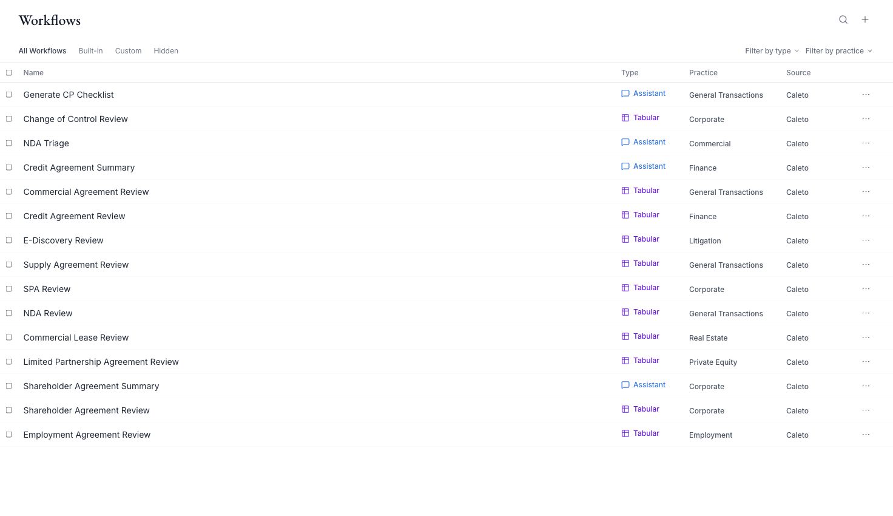Click the plus icon to add workflow
The width and height of the screenshot is (893, 516).
865,20
